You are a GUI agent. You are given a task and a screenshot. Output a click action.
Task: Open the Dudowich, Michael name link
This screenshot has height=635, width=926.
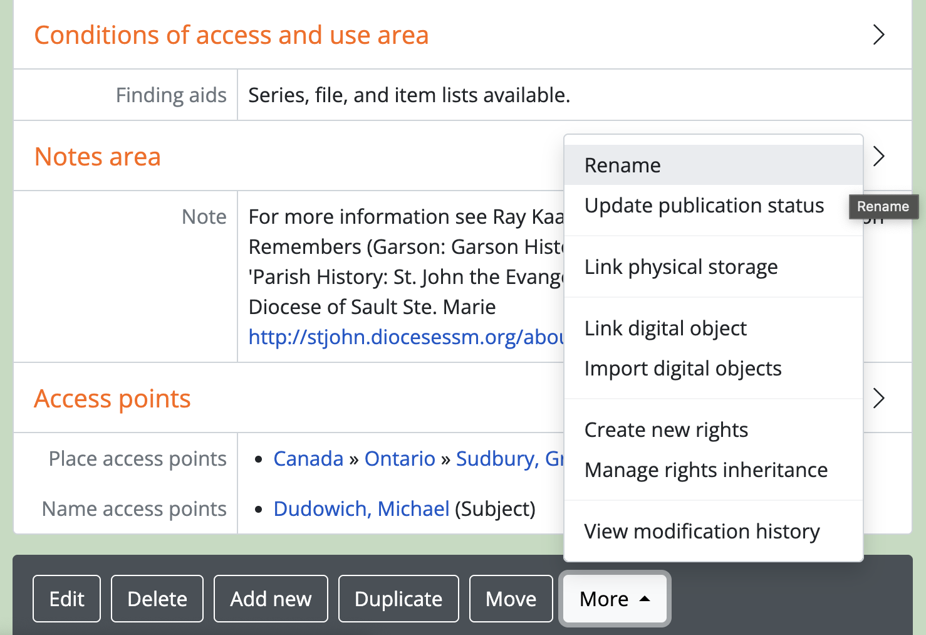362,509
